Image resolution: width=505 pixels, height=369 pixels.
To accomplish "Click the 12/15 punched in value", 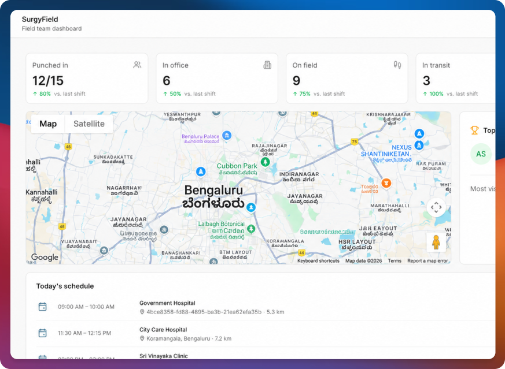I will 48,80.
